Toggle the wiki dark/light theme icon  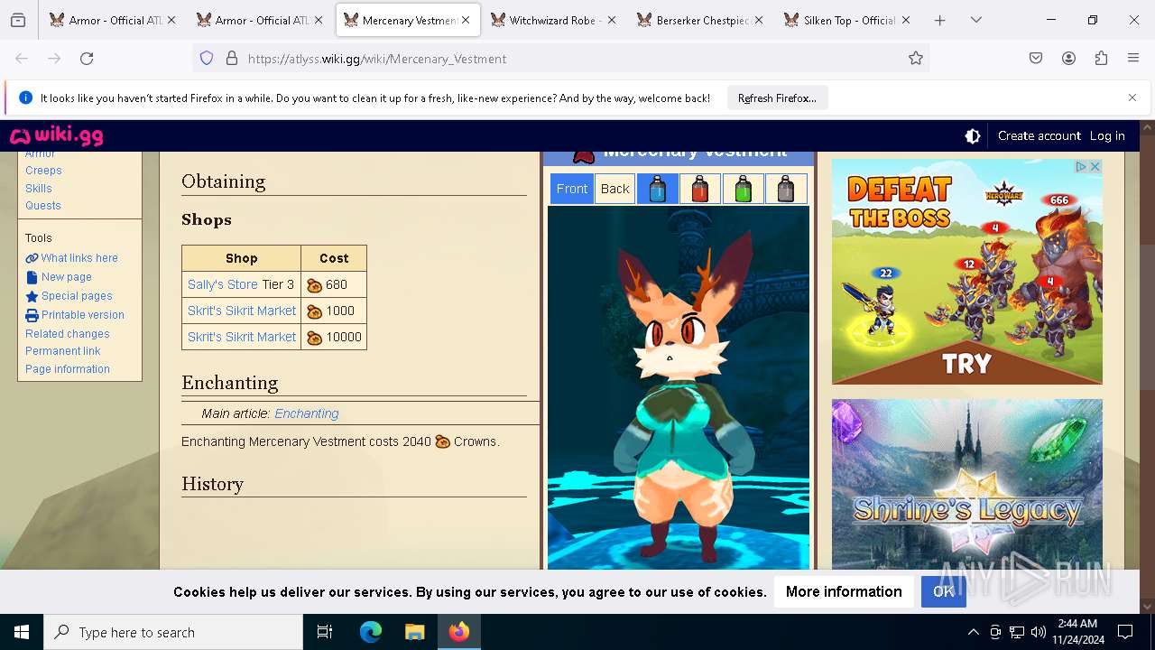[x=973, y=136]
